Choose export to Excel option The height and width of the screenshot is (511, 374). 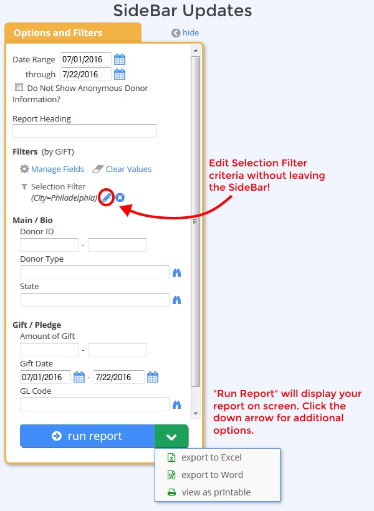click(x=211, y=457)
